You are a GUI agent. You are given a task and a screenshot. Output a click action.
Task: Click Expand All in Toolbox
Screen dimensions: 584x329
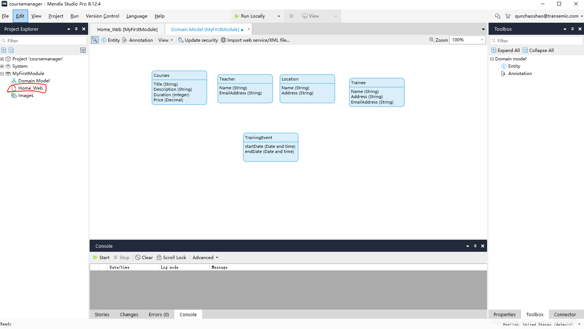(505, 51)
